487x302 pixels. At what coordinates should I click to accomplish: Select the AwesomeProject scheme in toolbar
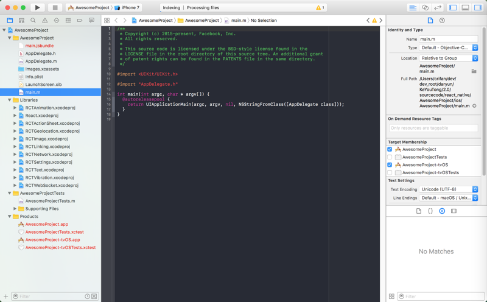click(x=89, y=7)
